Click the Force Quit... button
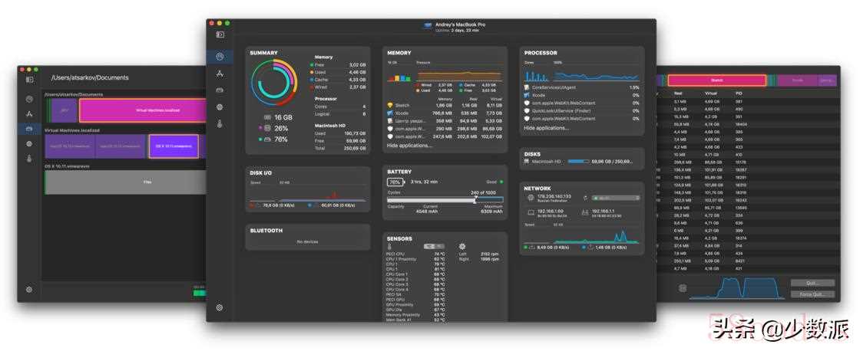 click(812, 294)
